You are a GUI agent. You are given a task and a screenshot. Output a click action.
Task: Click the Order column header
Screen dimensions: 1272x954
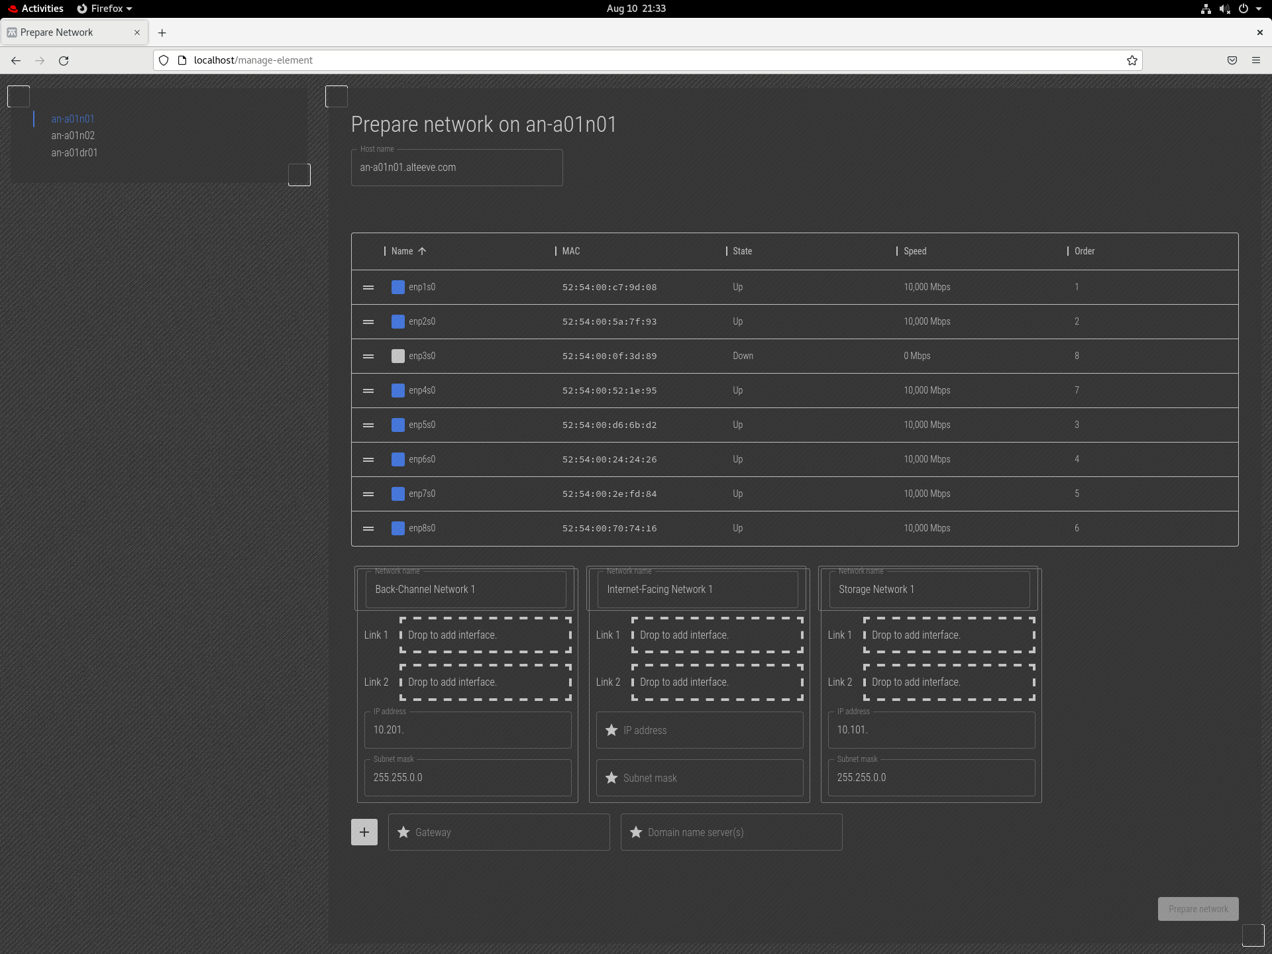[1084, 251]
